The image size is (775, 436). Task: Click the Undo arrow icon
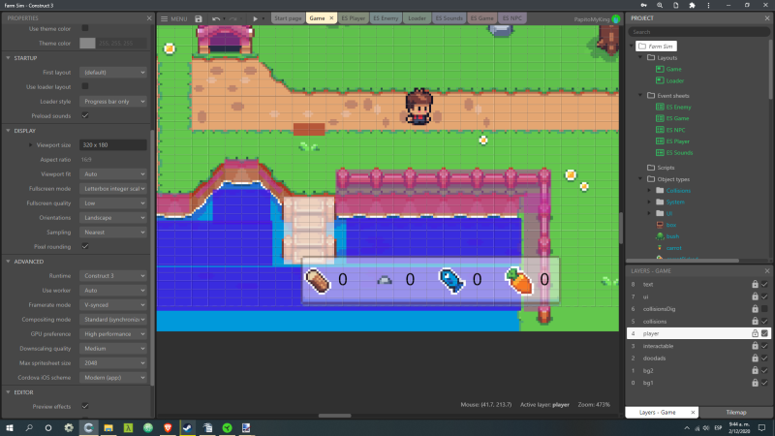coord(216,18)
